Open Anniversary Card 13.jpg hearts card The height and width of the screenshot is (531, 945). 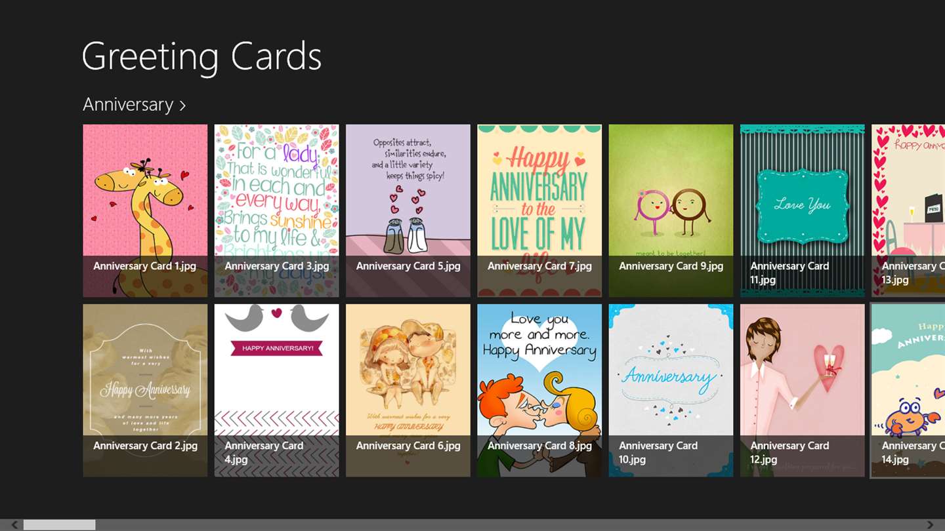pos(908,210)
